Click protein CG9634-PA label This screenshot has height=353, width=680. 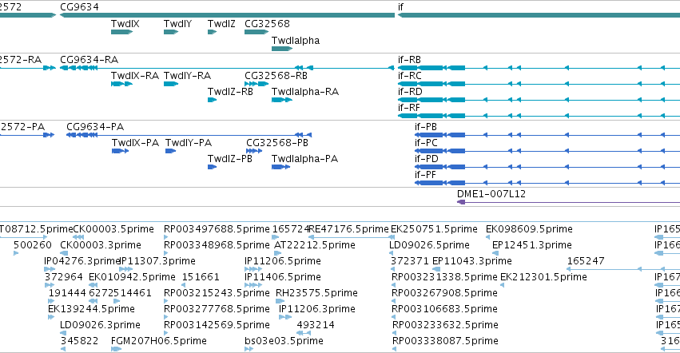95,127
